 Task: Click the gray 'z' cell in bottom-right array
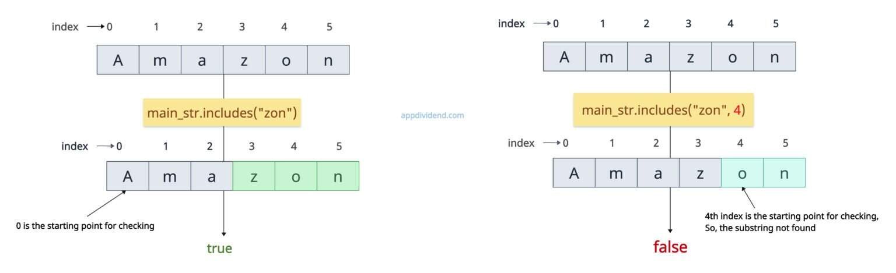700,173
